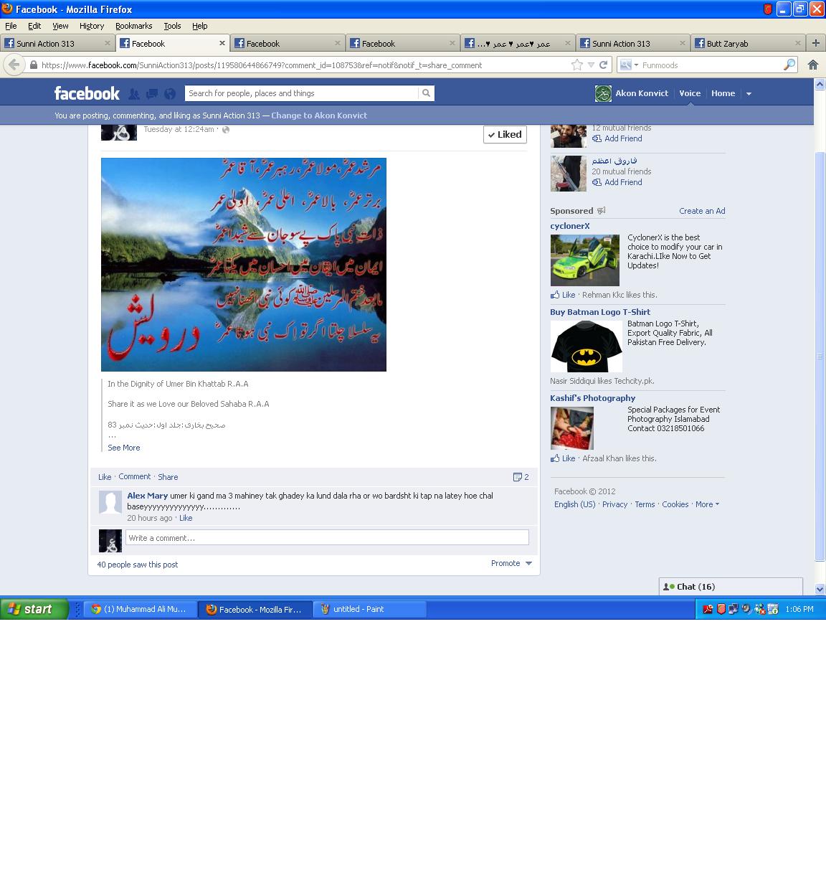
Task: Click Create an Ad link
Action: pos(702,211)
